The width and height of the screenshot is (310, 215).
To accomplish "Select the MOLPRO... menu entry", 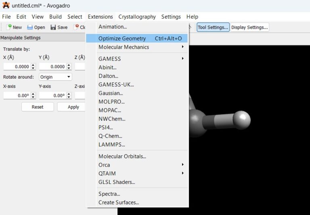I will click(137, 102).
